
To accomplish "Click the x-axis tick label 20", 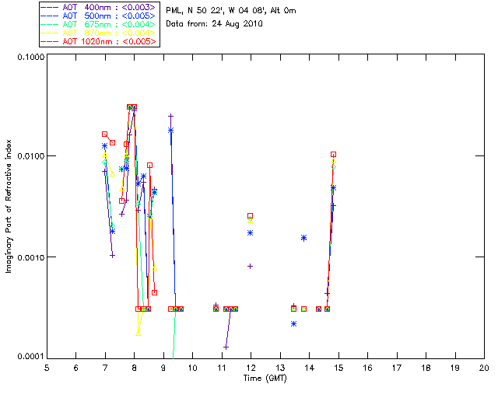I will [x=484, y=368].
